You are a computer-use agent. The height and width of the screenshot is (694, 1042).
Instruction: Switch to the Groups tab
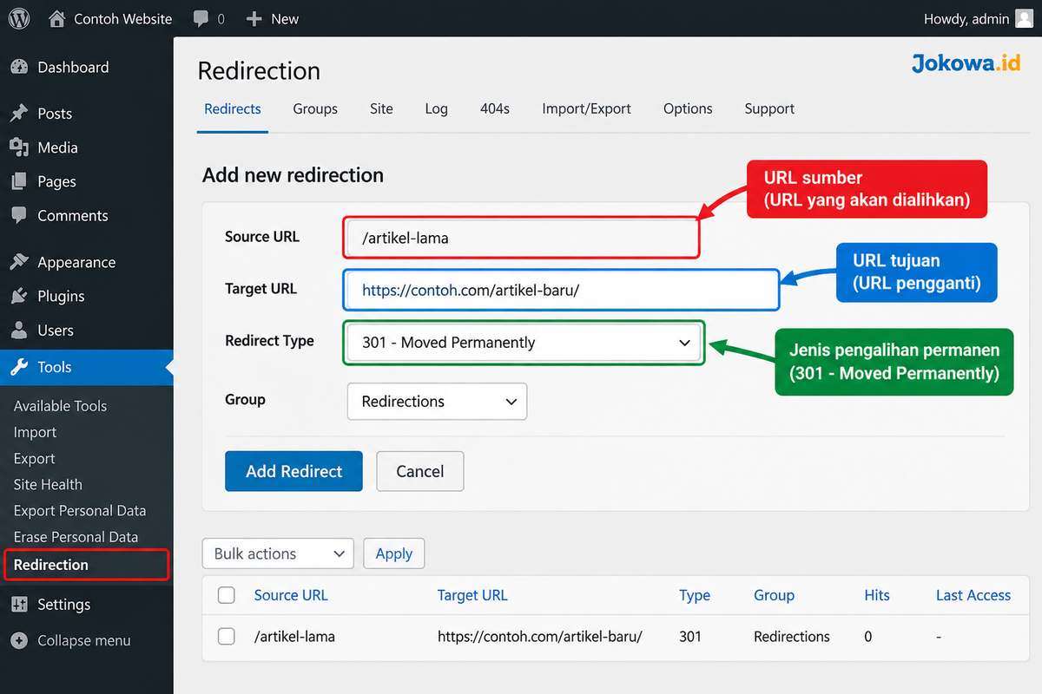click(315, 108)
